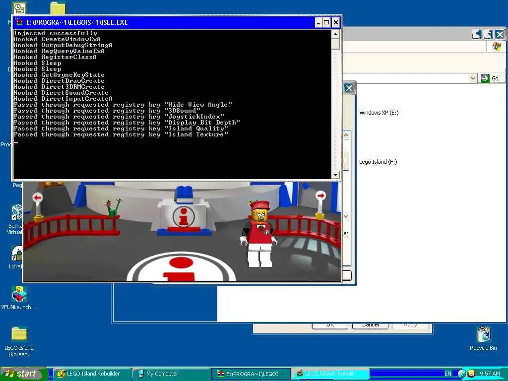Viewport: 508px width, 381px height.
Task: Open the VFUNLaunch desktop shortcut
Action: click(19, 298)
